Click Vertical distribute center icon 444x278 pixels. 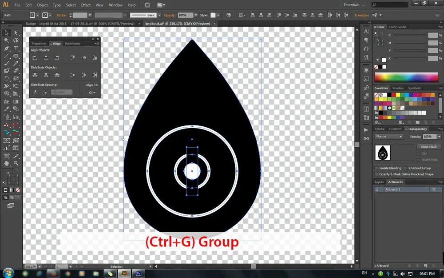46,75
